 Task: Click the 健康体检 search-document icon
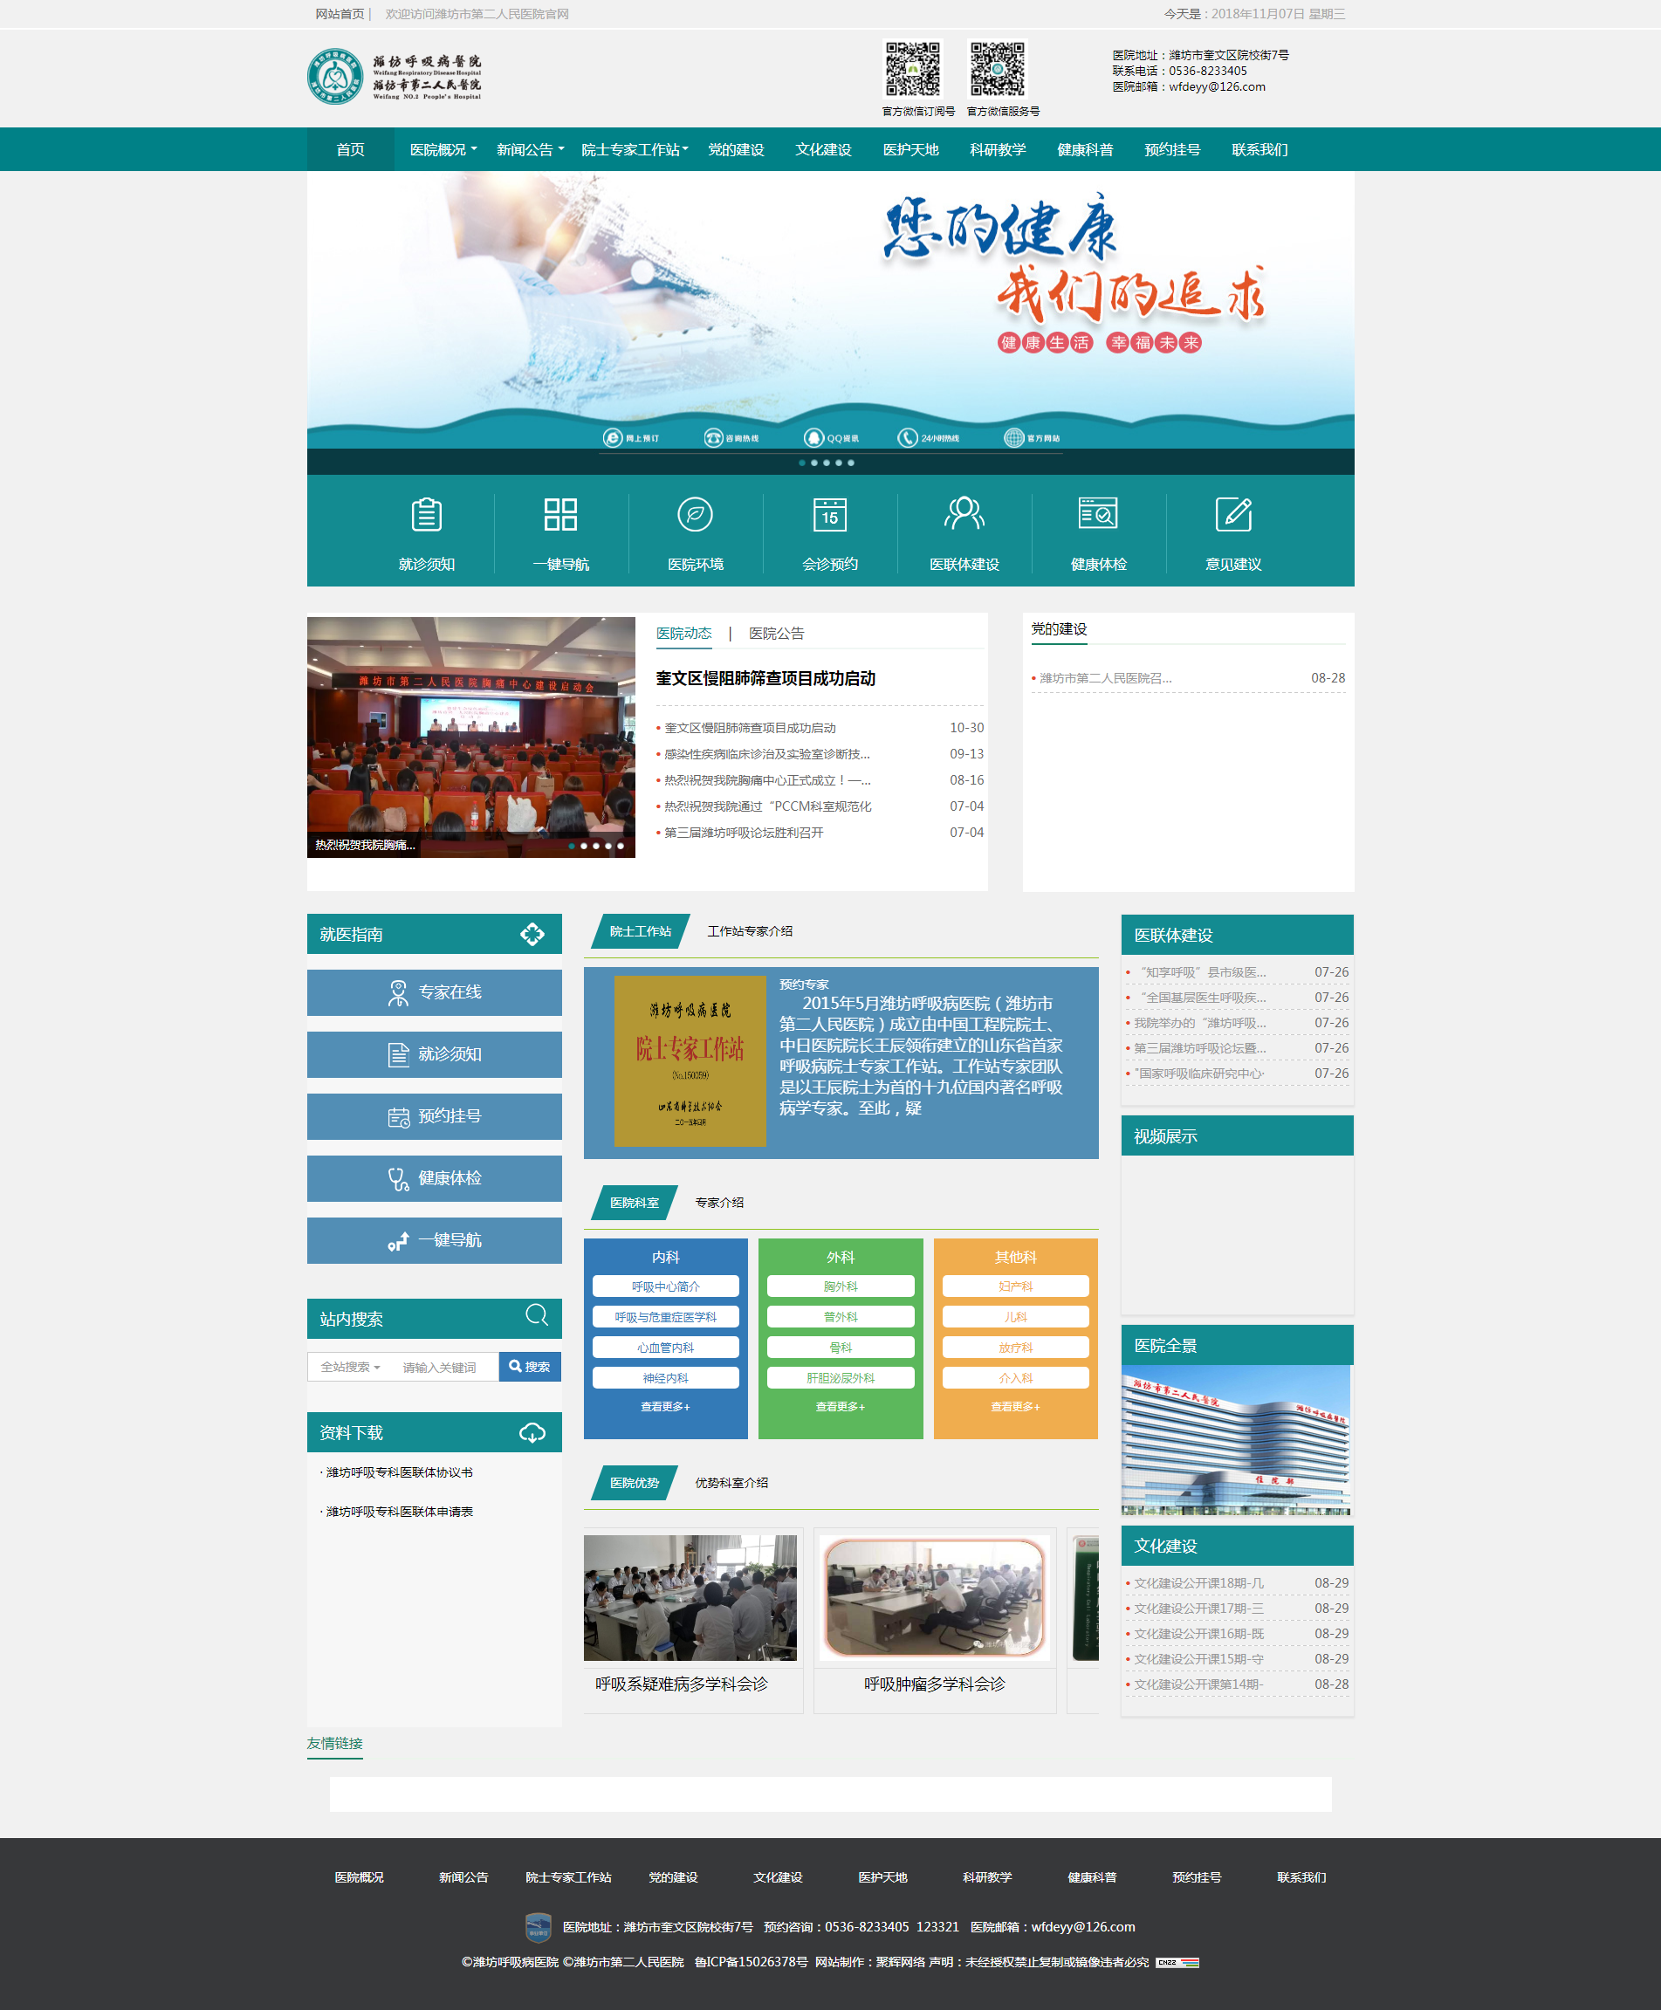(1097, 514)
